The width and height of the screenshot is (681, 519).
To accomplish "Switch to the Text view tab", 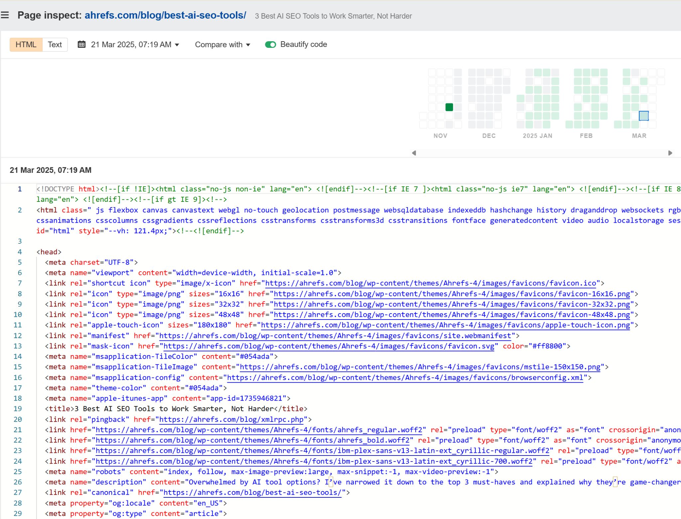I will pyautogui.click(x=55, y=45).
